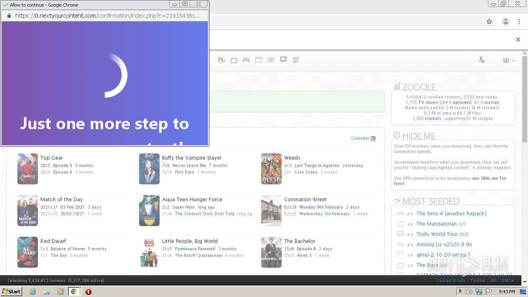Click The Bachelor poster thumbnail

tap(271, 252)
